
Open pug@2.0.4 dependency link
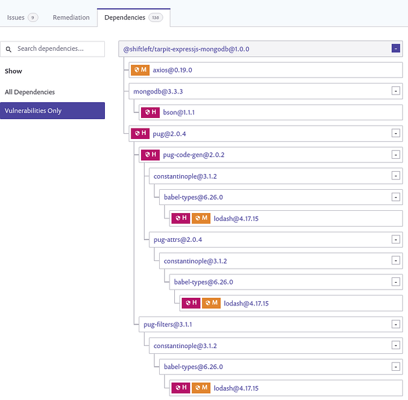[169, 134]
